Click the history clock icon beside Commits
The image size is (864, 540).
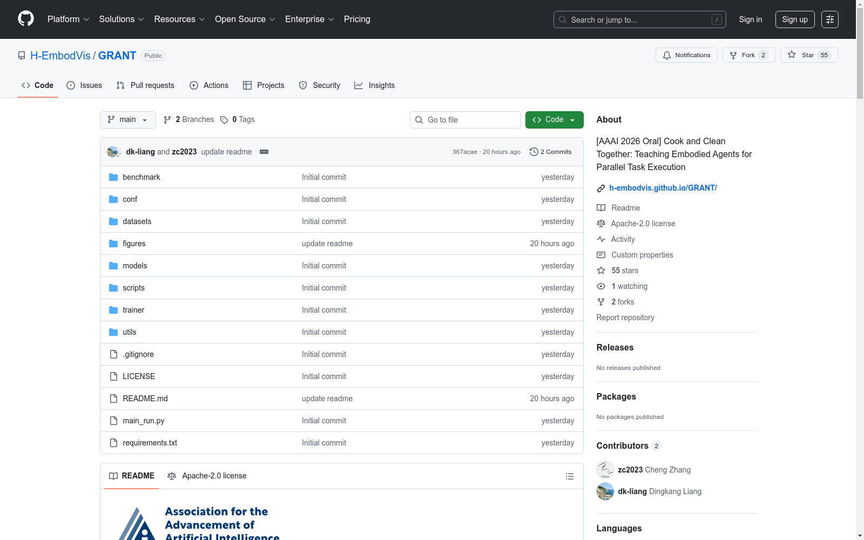534,152
